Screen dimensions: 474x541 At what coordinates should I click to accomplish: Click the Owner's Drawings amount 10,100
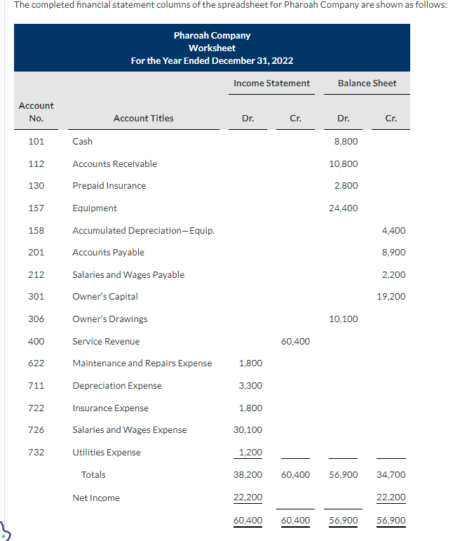tap(344, 319)
